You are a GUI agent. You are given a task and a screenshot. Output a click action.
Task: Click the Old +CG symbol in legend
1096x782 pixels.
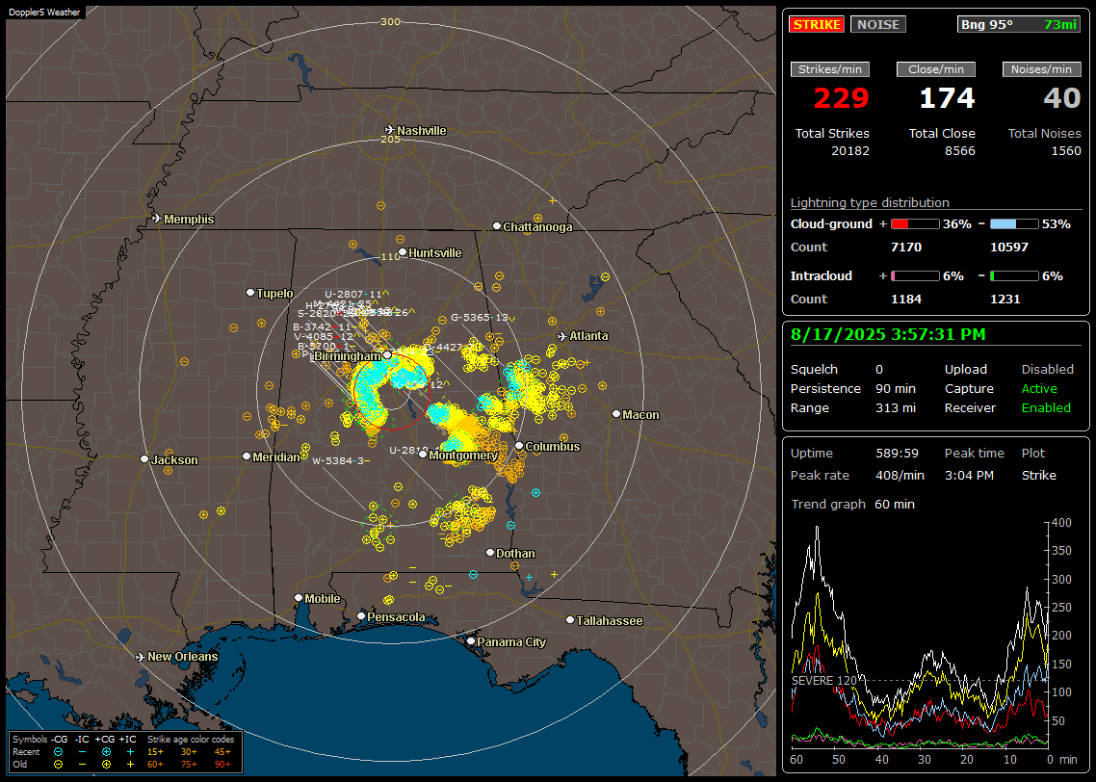tap(106, 765)
